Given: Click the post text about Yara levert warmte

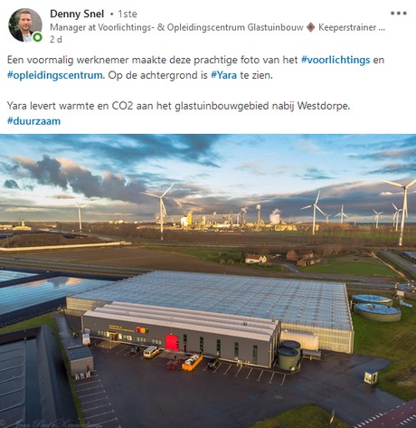Looking at the screenshot, I should pyautogui.click(x=178, y=106).
